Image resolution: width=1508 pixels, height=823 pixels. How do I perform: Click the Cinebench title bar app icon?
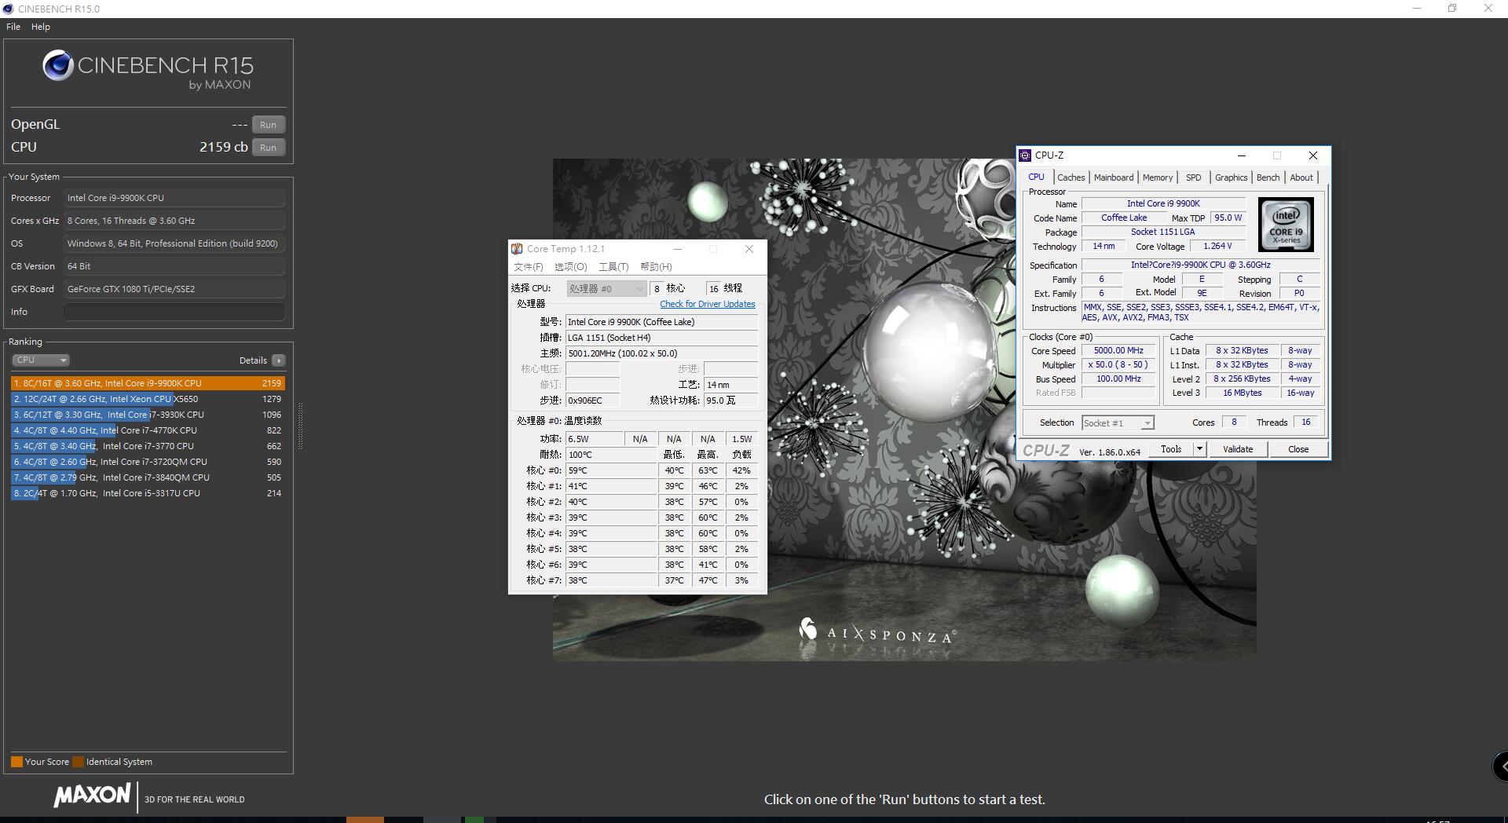[8, 9]
